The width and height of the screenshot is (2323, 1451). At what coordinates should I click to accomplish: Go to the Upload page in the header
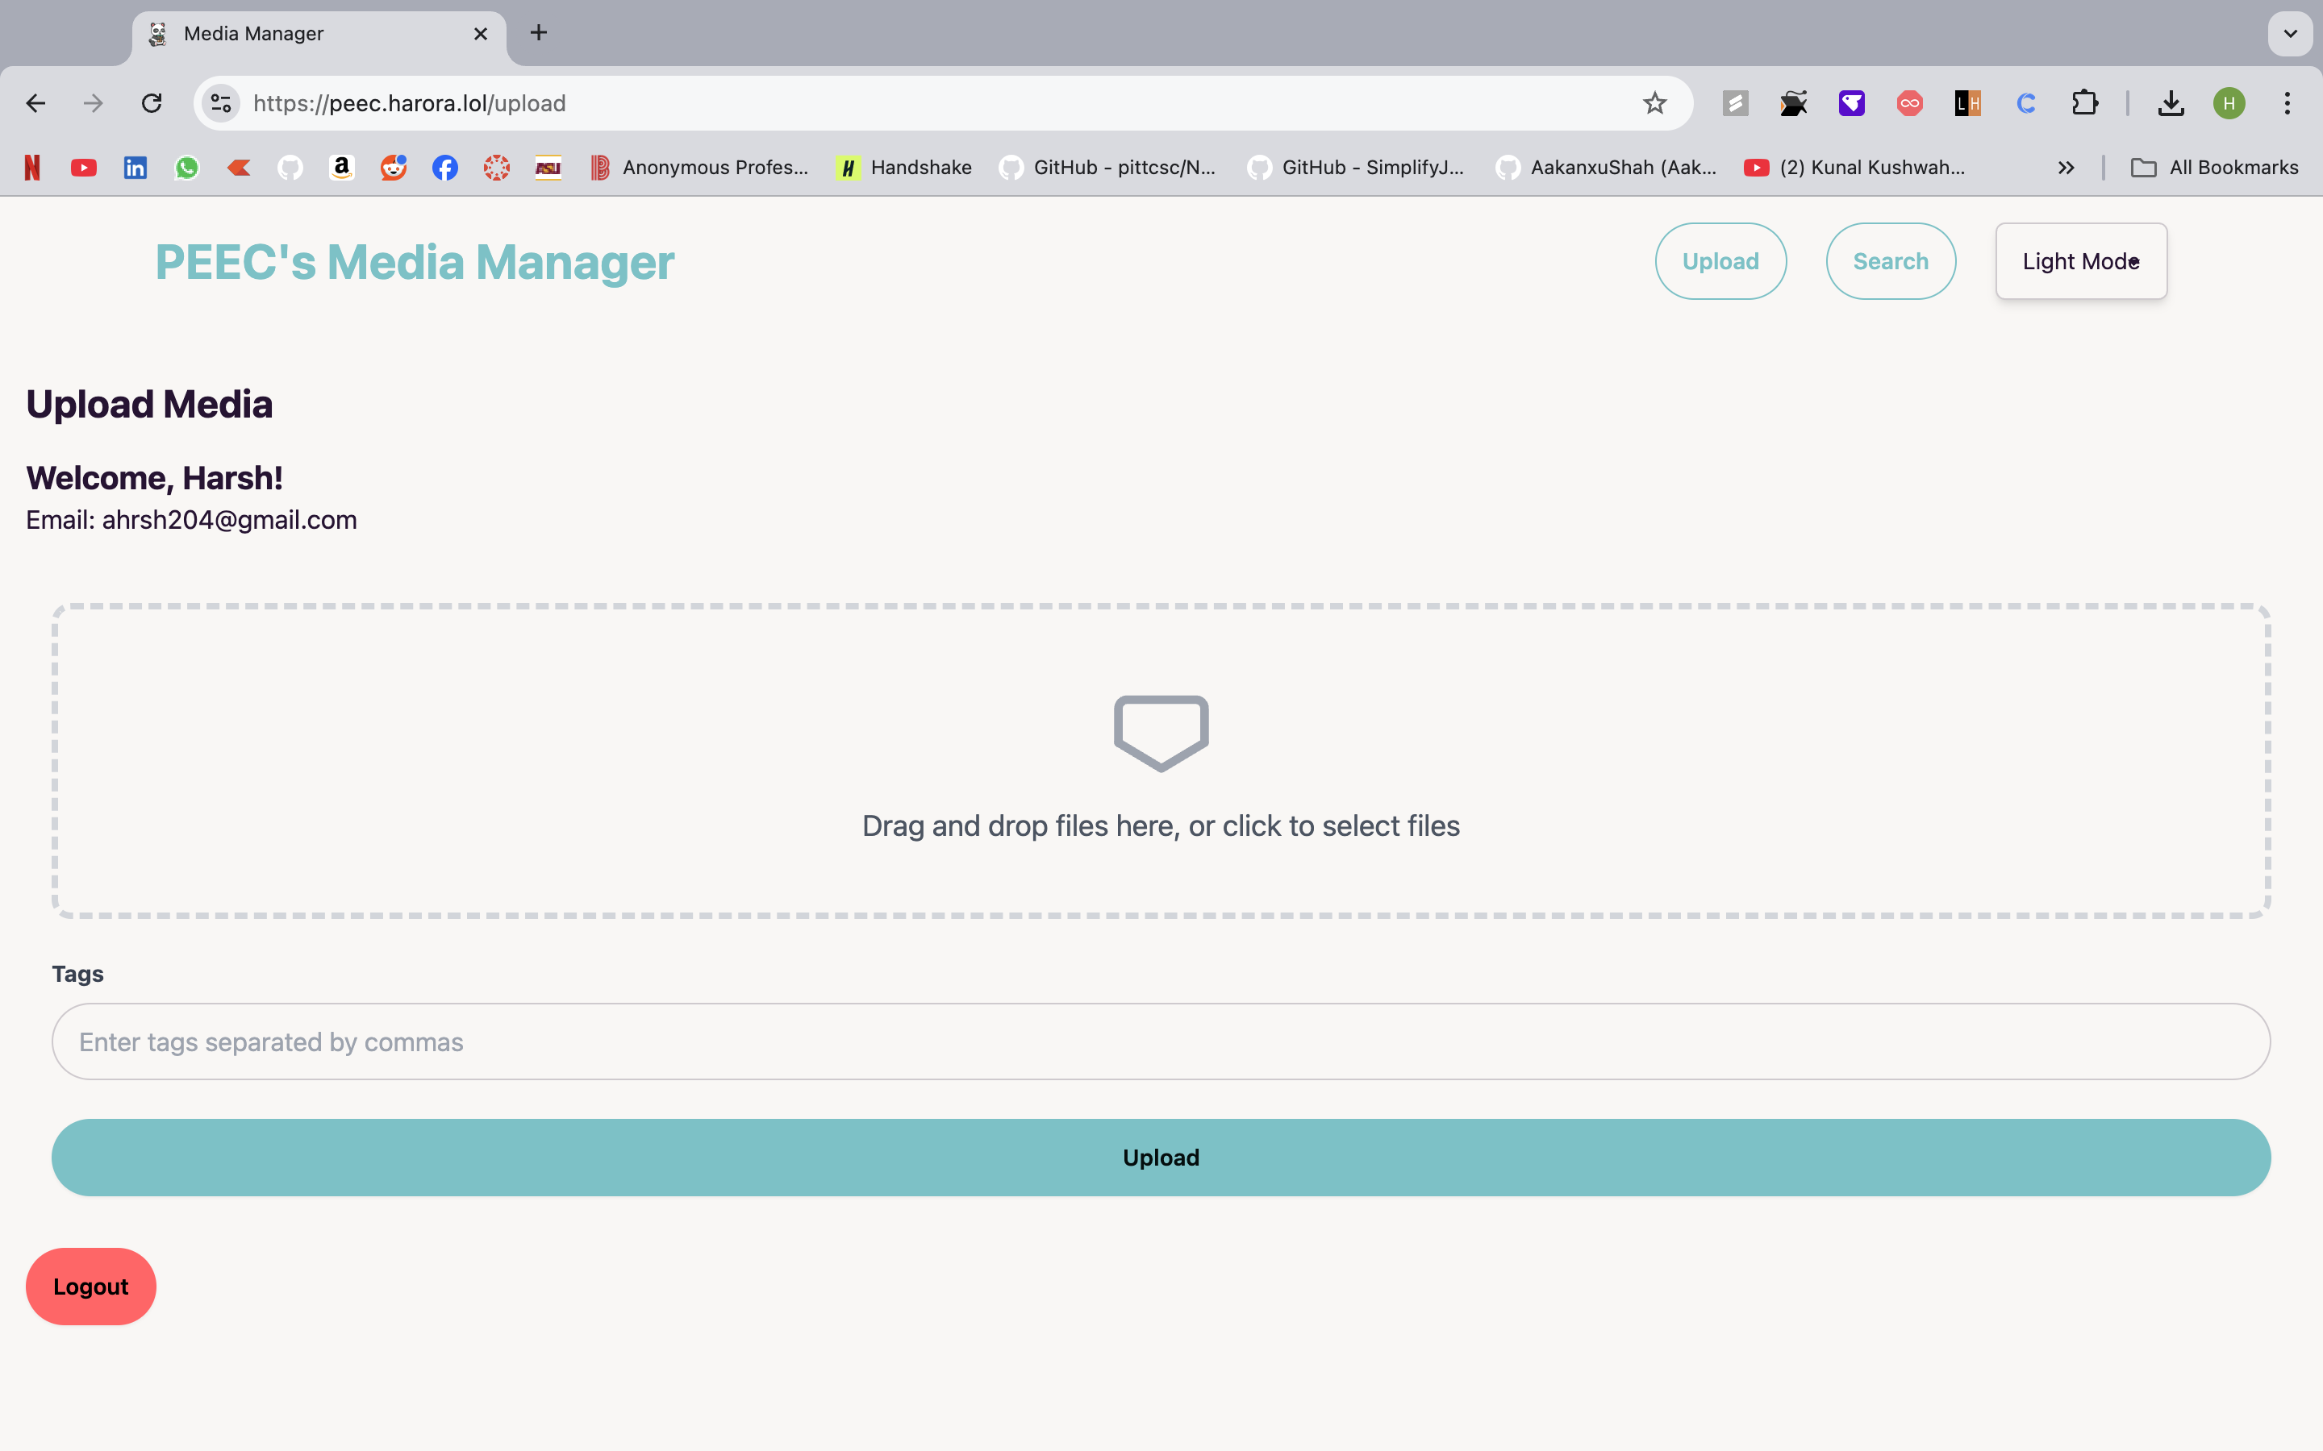pos(1720,261)
